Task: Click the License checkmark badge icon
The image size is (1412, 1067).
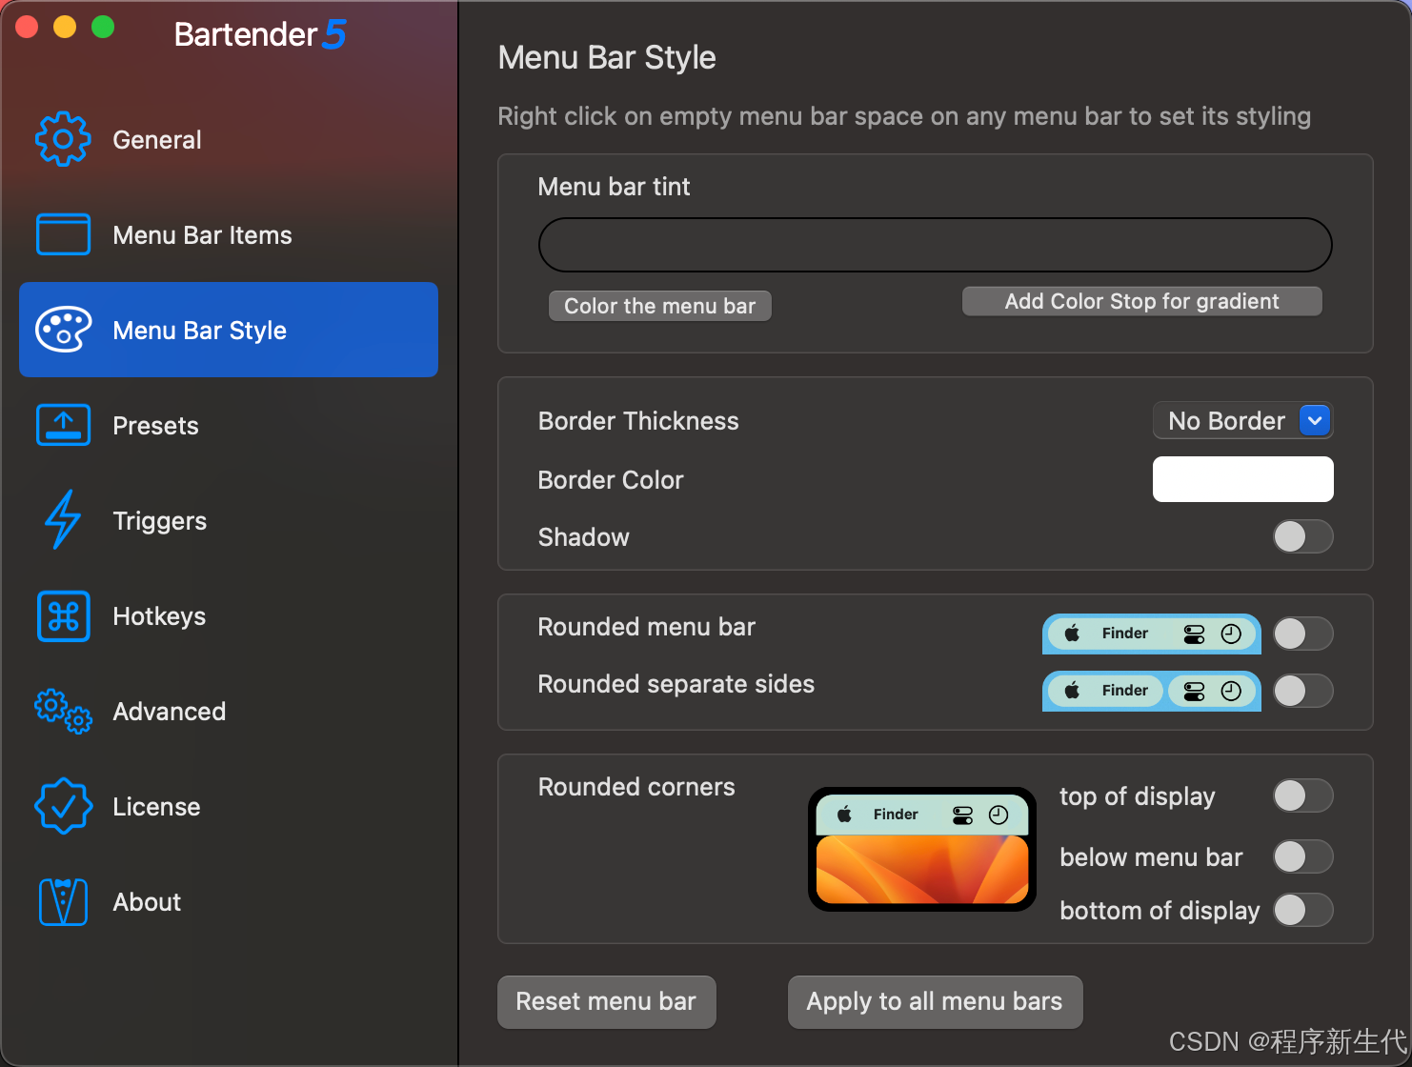Action: pos(63,806)
